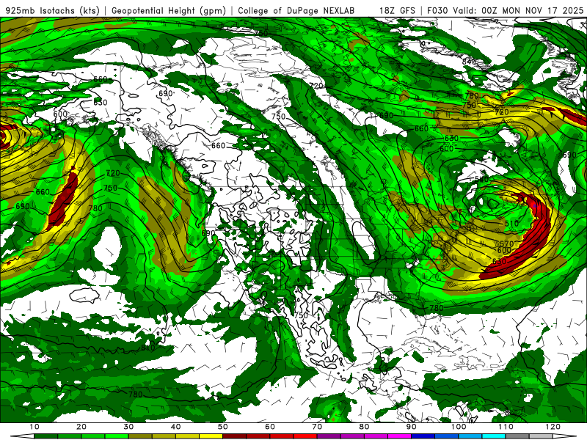Click the bright yellow swatch just before legend value 50
Image resolution: width=587 pixels, height=440 pixels.
[211, 436]
